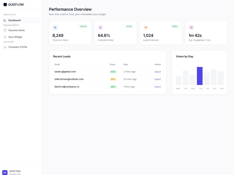Click the Quiz Widget shield icon
Screen dimensions: 234x175
click(5, 37)
